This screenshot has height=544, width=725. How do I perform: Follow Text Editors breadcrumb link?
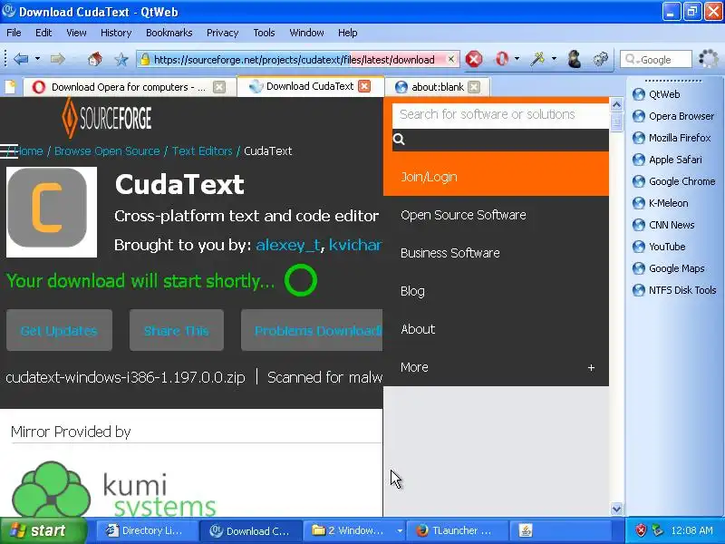tap(202, 151)
